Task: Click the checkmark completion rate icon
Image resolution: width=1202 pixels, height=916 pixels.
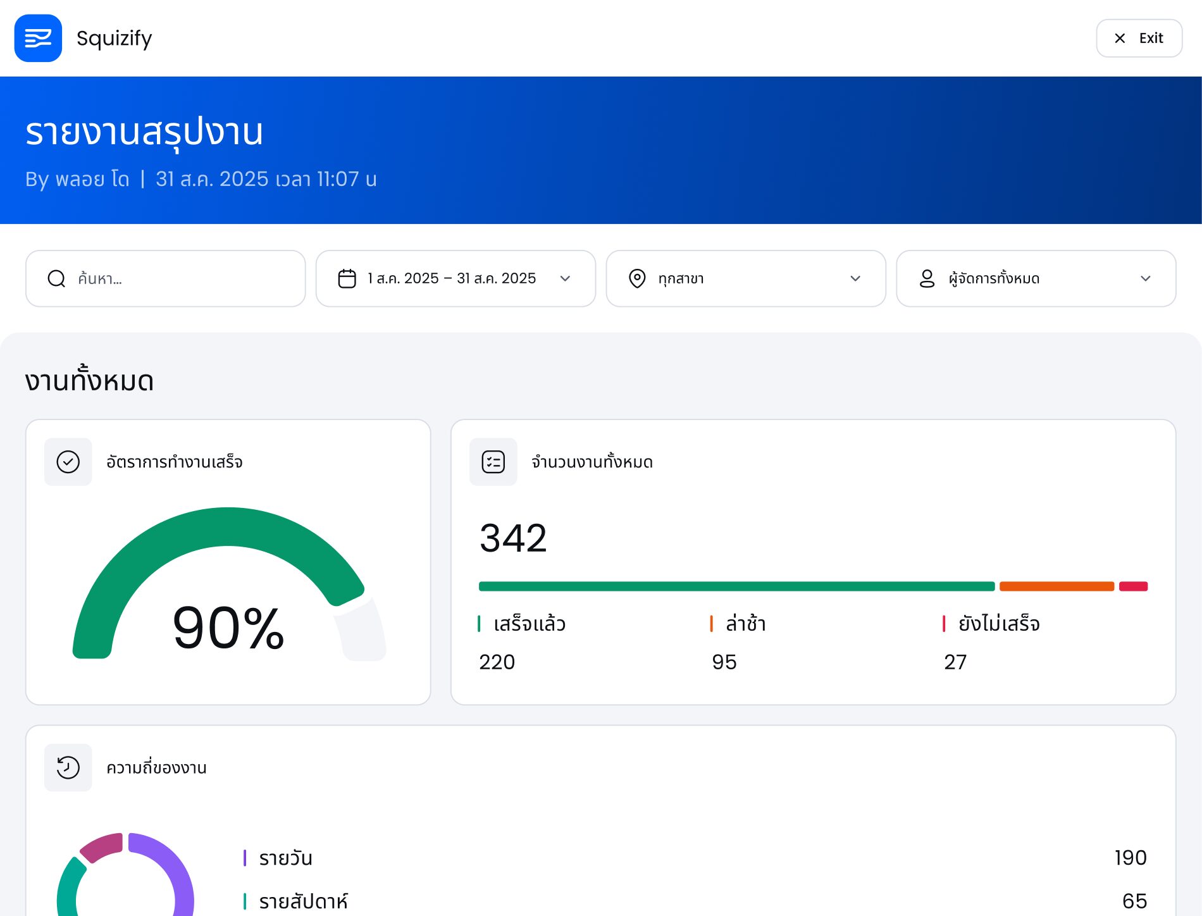Action: pos(68,462)
